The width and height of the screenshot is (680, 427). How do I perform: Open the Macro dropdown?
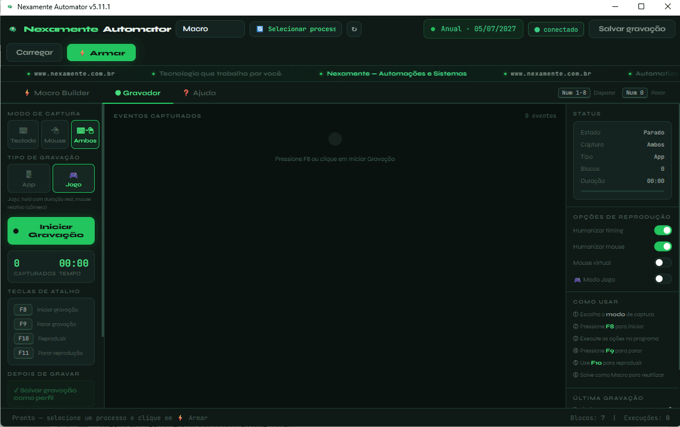click(x=210, y=29)
